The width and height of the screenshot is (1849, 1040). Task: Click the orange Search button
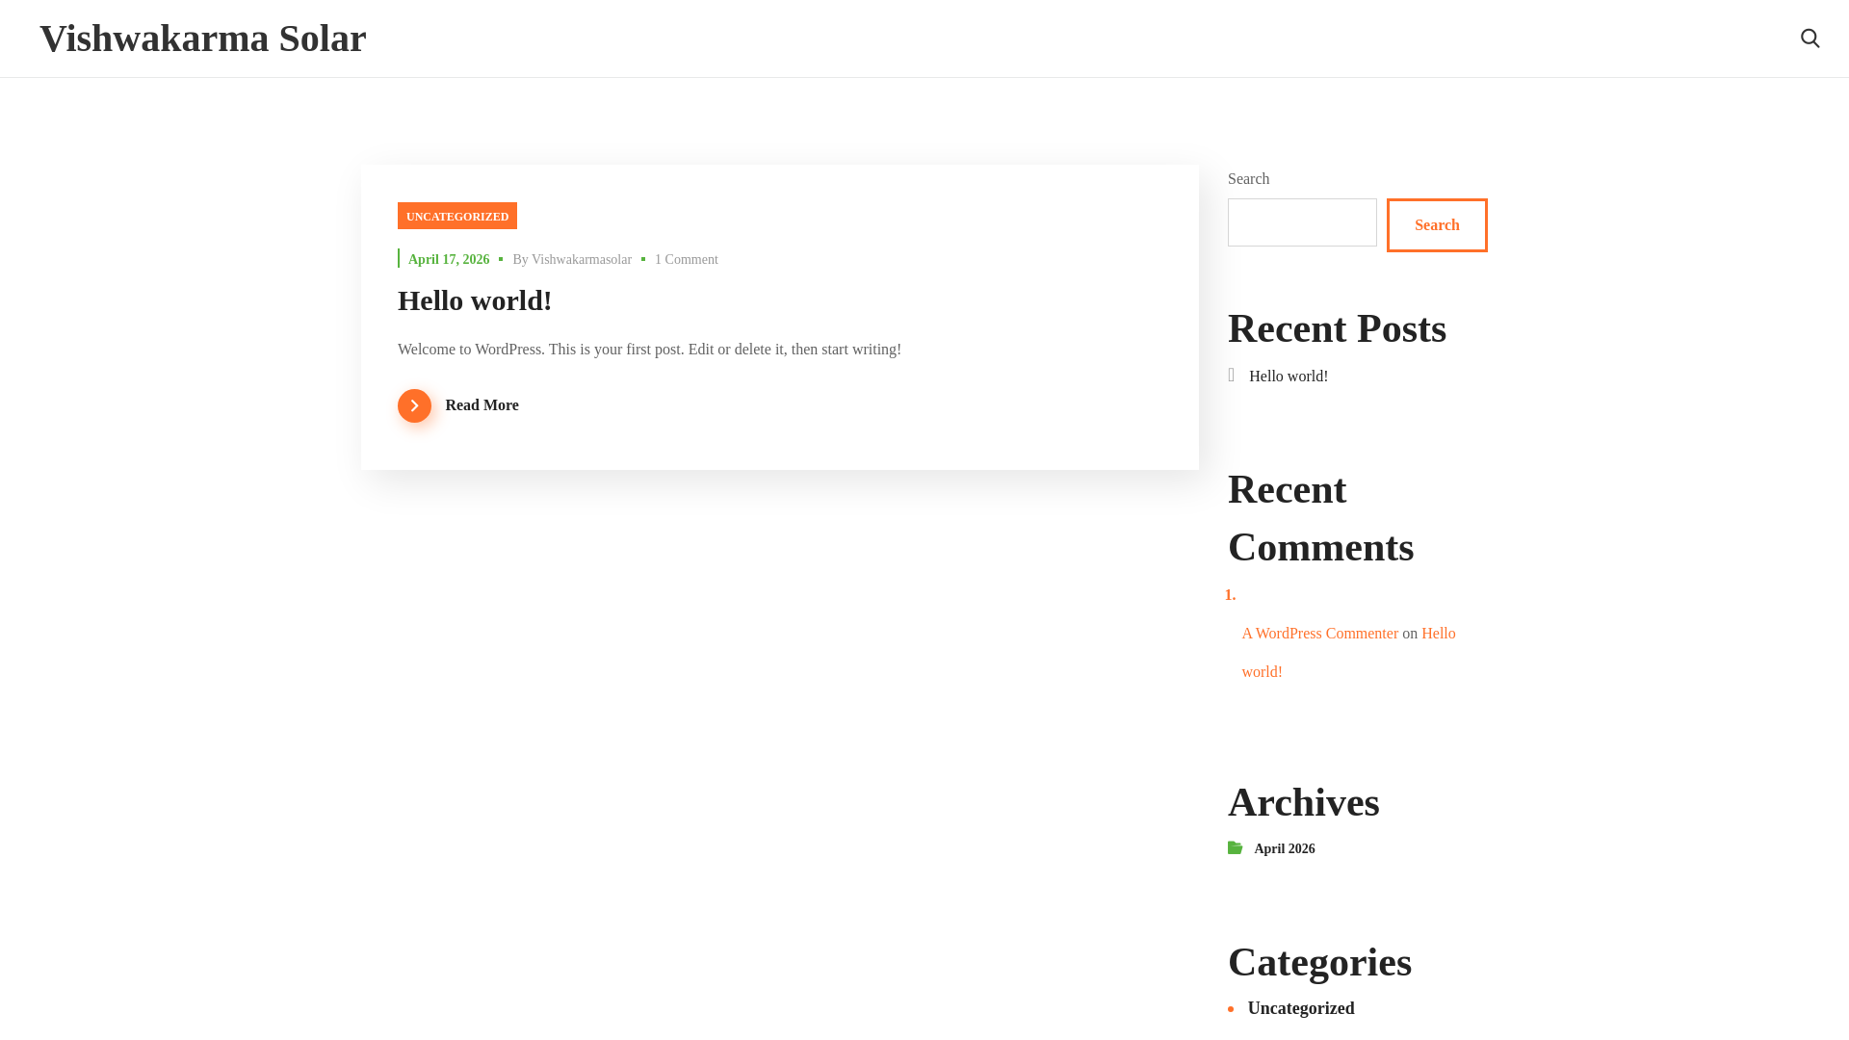click(1437, 225)
